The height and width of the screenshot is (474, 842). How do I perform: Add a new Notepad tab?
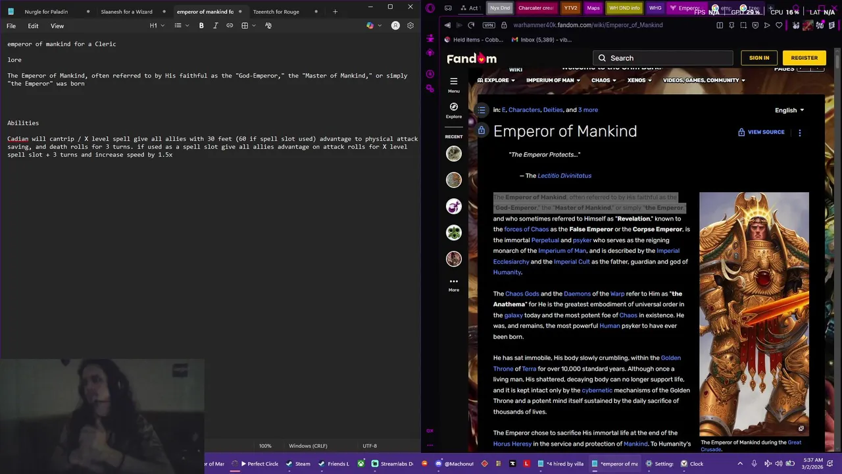click(x=335, y=11)
